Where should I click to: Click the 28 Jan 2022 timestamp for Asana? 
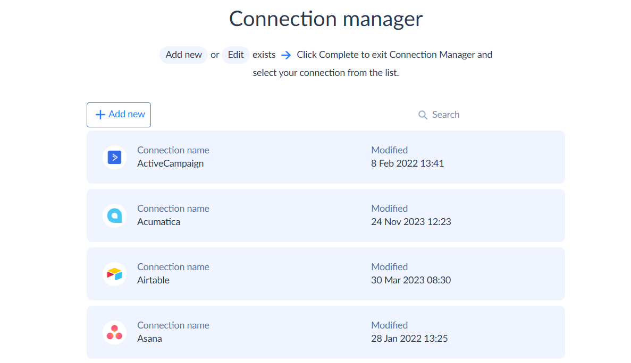point(409,339)
